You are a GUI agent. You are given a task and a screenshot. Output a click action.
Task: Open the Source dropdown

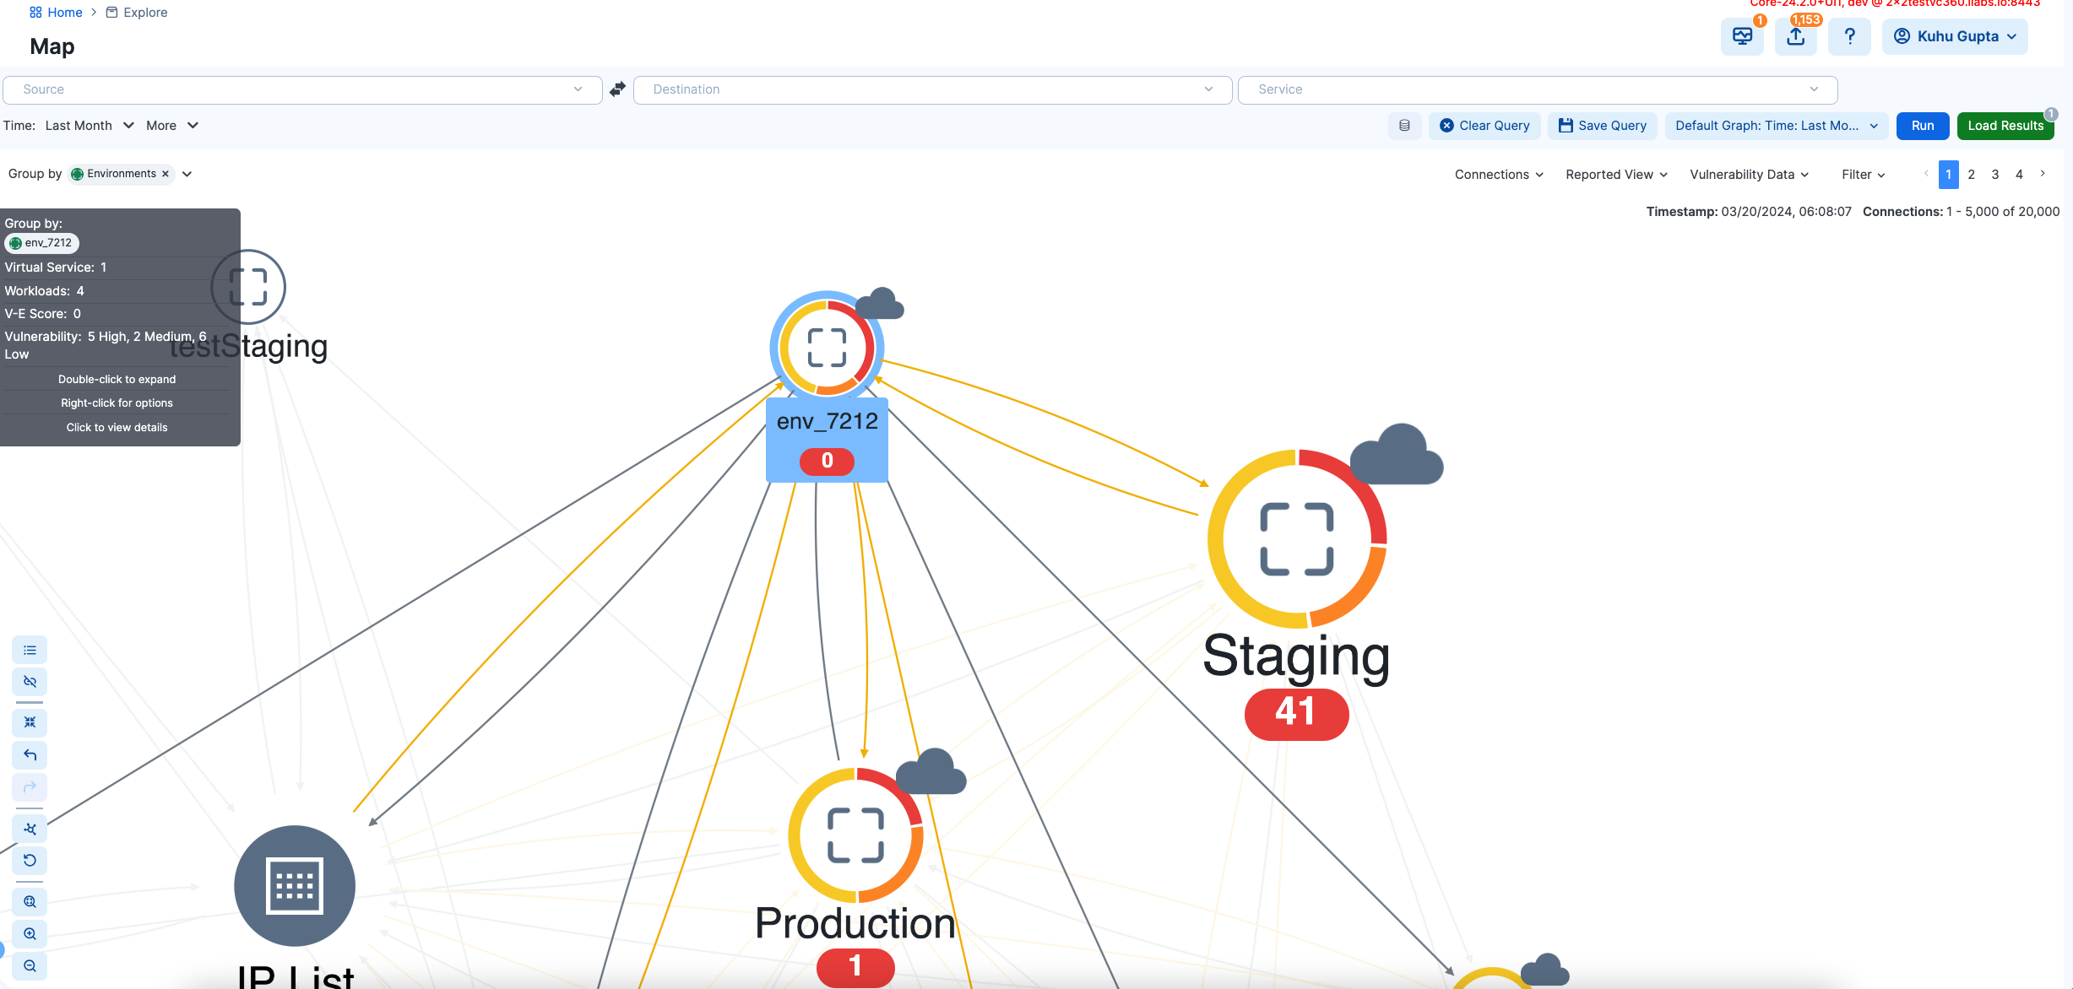(x=302, y=89)
